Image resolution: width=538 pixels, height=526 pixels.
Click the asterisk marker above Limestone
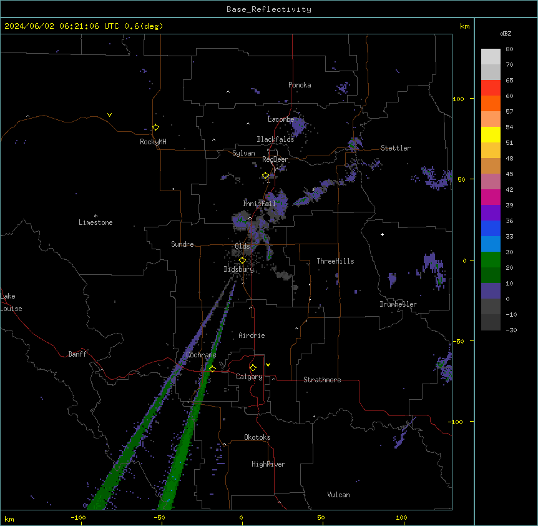(x=95, y=216)
